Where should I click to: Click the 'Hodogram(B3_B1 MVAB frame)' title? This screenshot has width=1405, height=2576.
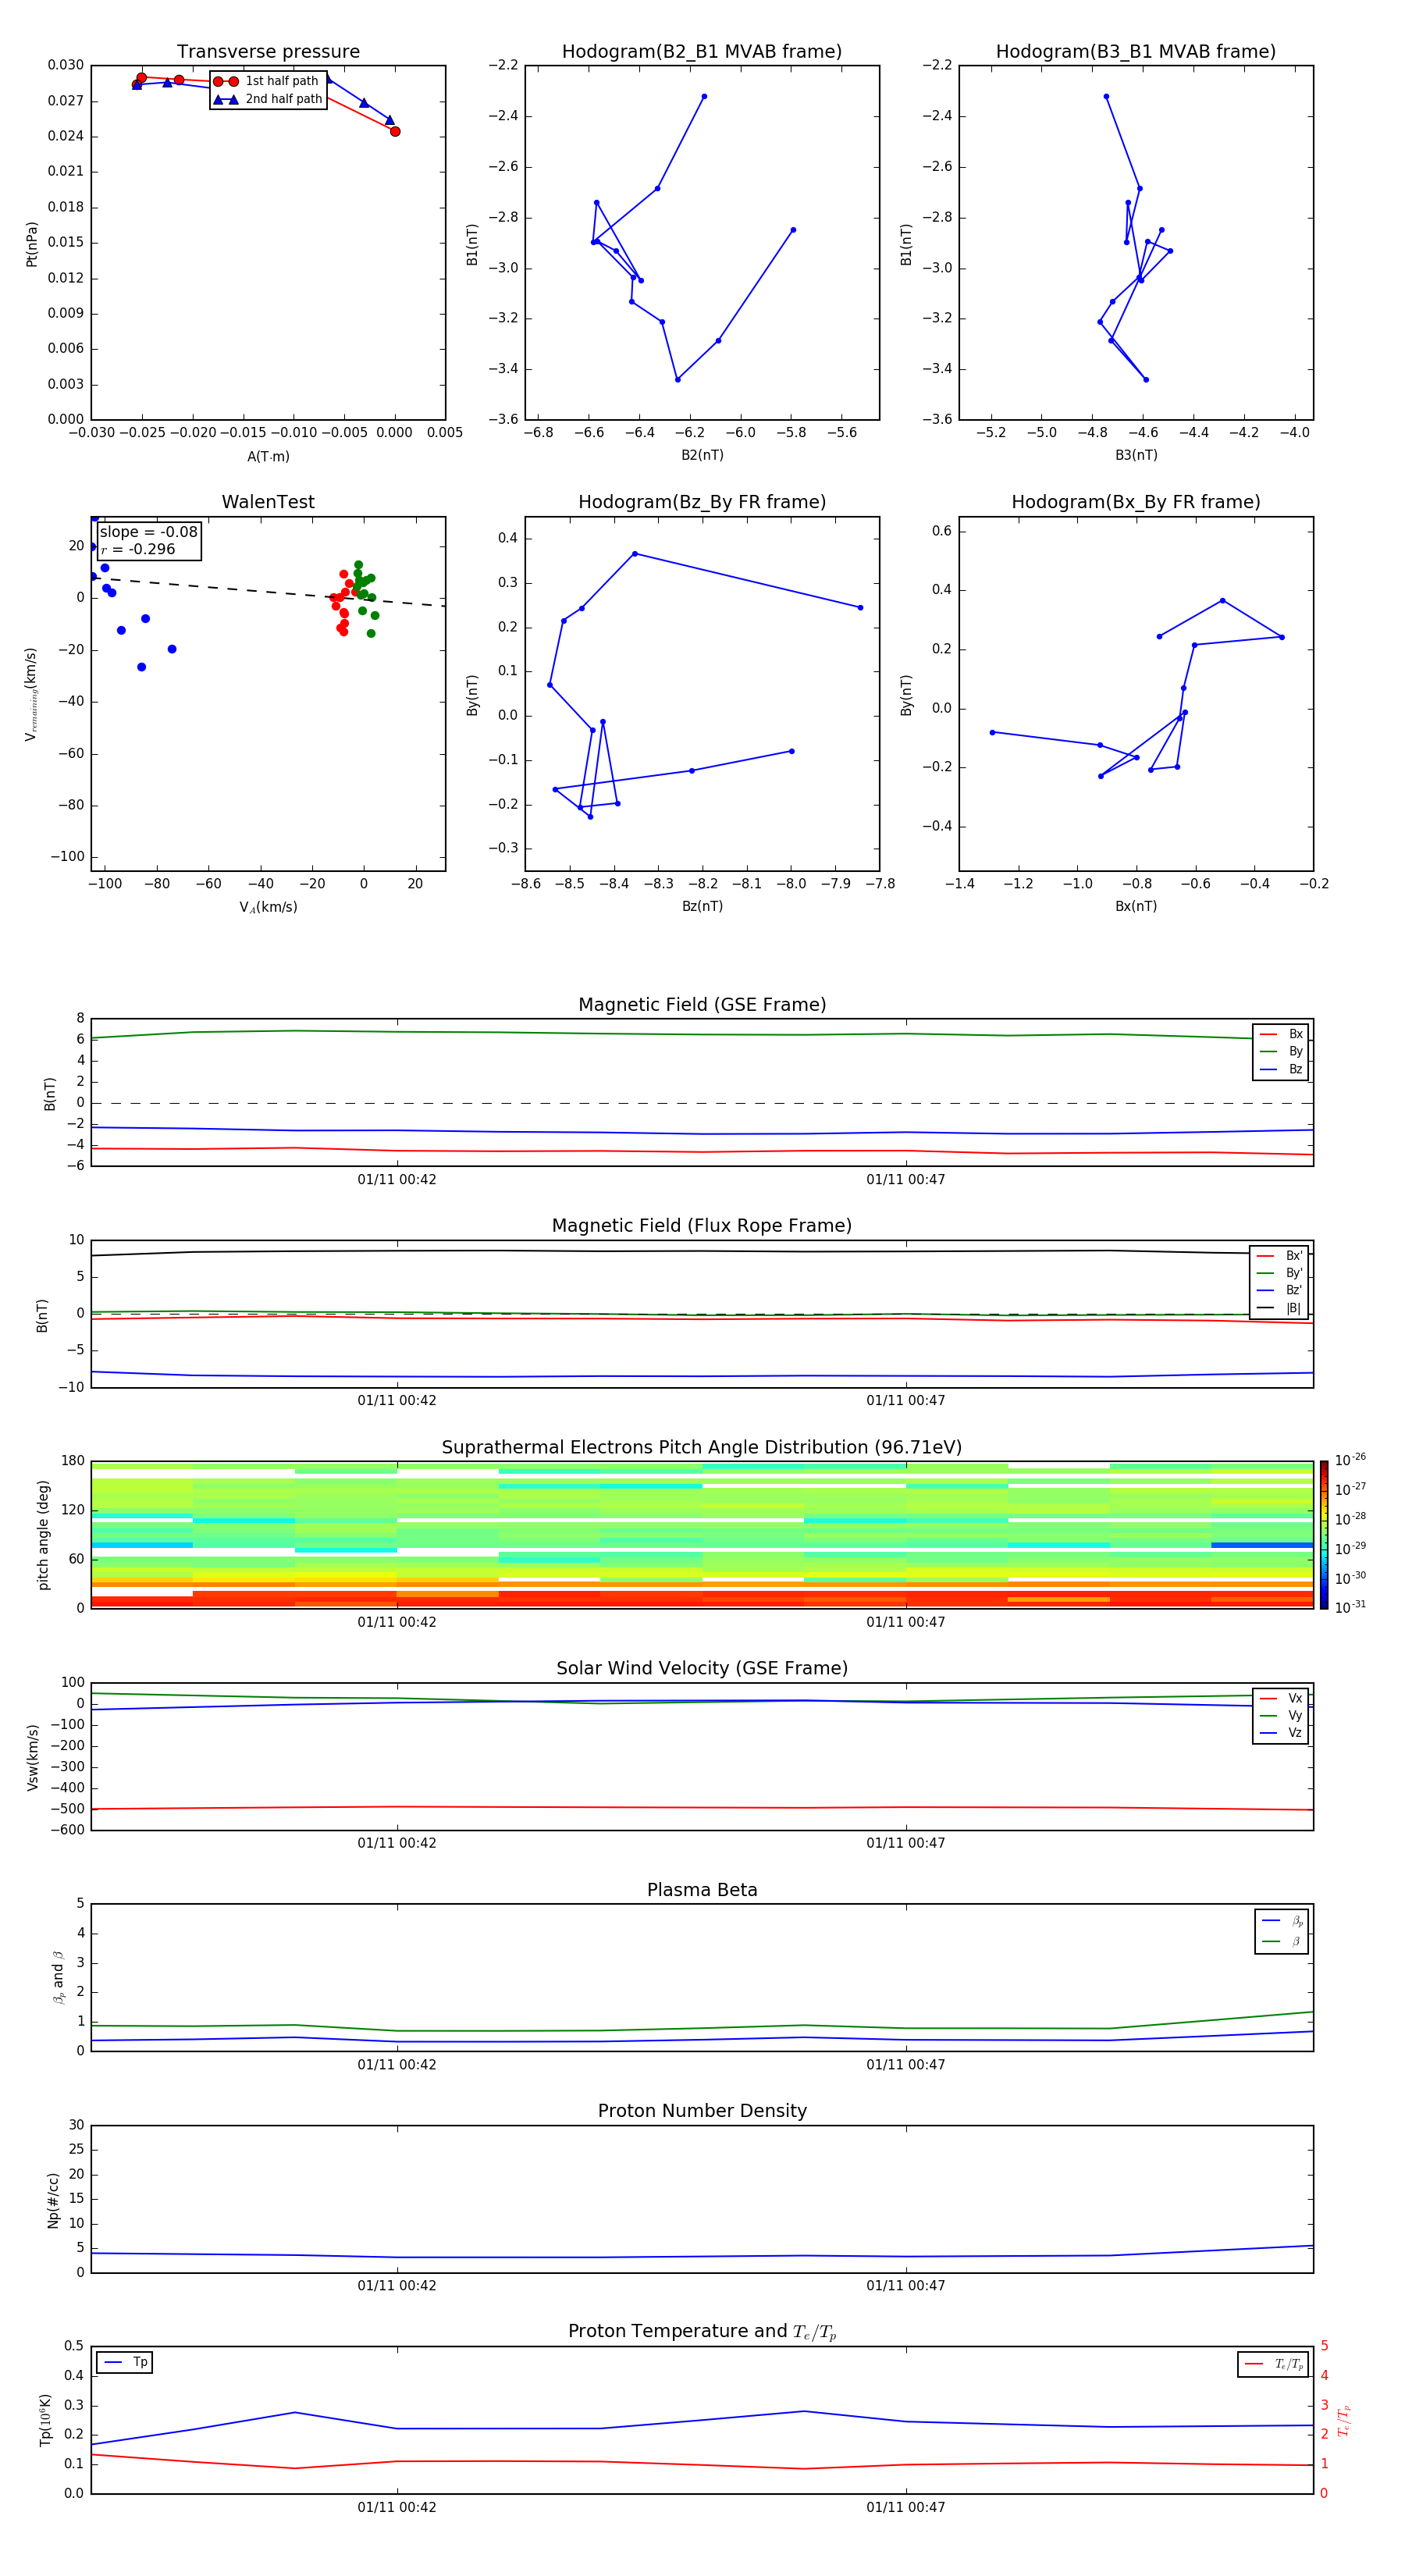coord(1136,52)
